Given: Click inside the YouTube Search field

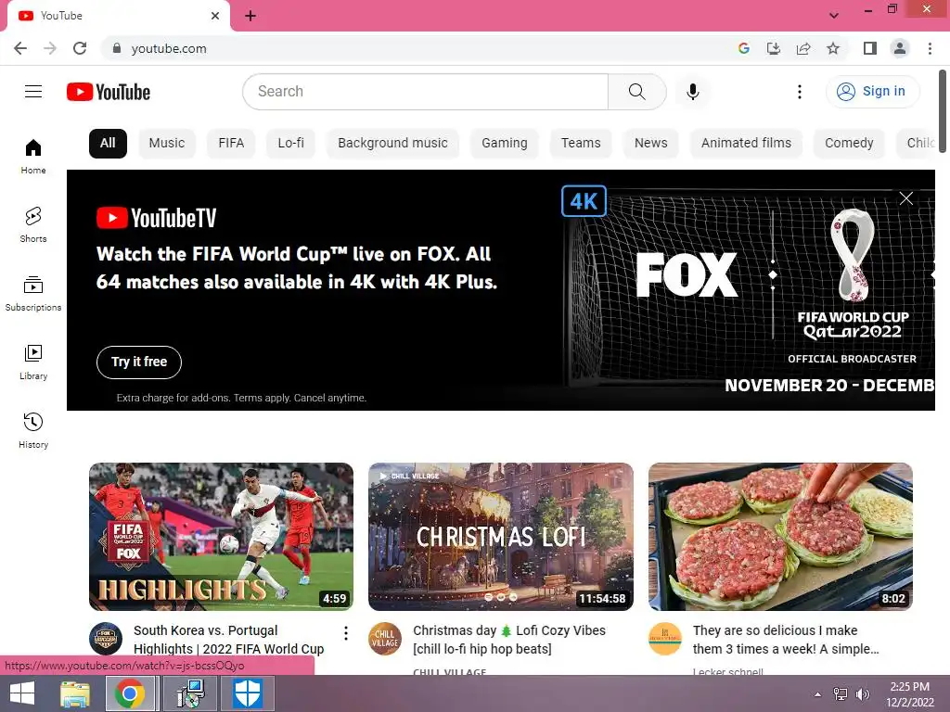Looking at the screenshot, I should click(425, 92).
